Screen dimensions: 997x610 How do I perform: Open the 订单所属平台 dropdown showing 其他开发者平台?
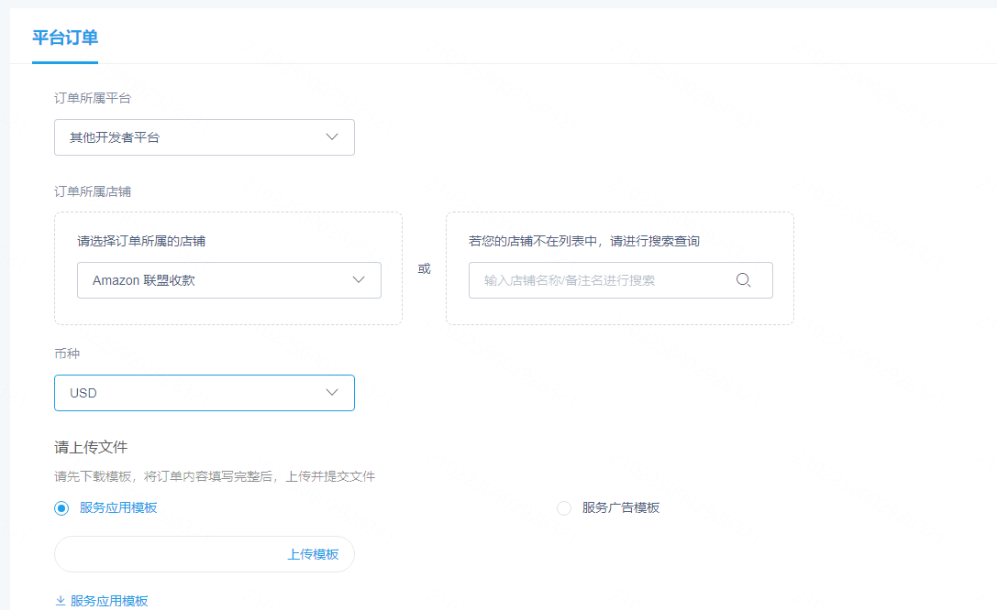tap(204, 137)
